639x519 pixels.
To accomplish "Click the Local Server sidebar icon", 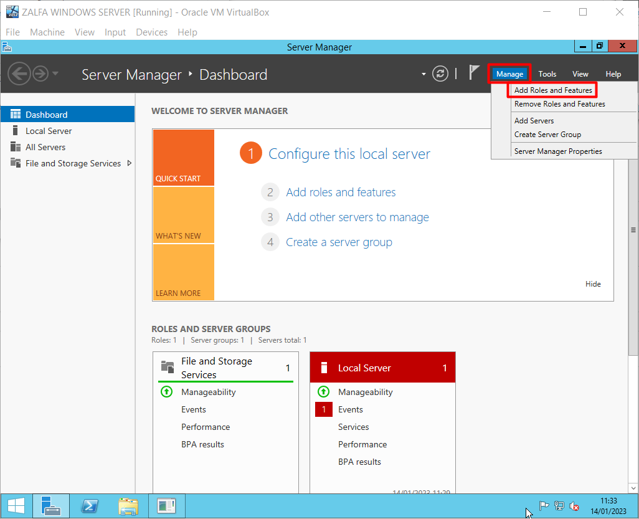I will point(15,130).
